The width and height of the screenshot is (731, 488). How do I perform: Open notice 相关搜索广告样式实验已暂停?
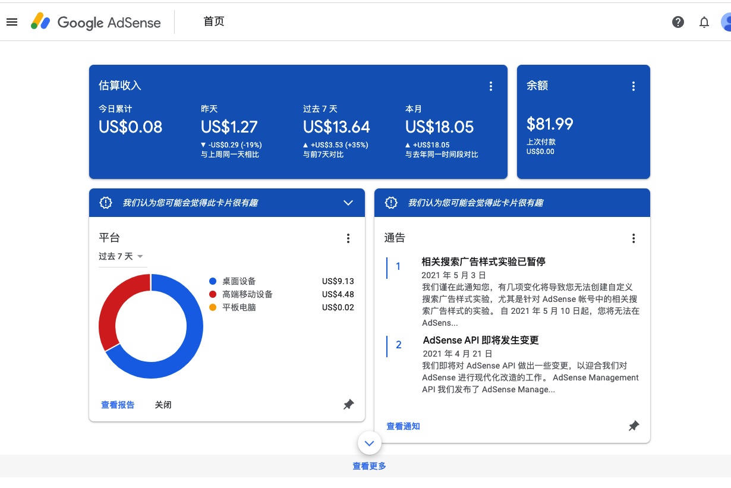point(483,262)
